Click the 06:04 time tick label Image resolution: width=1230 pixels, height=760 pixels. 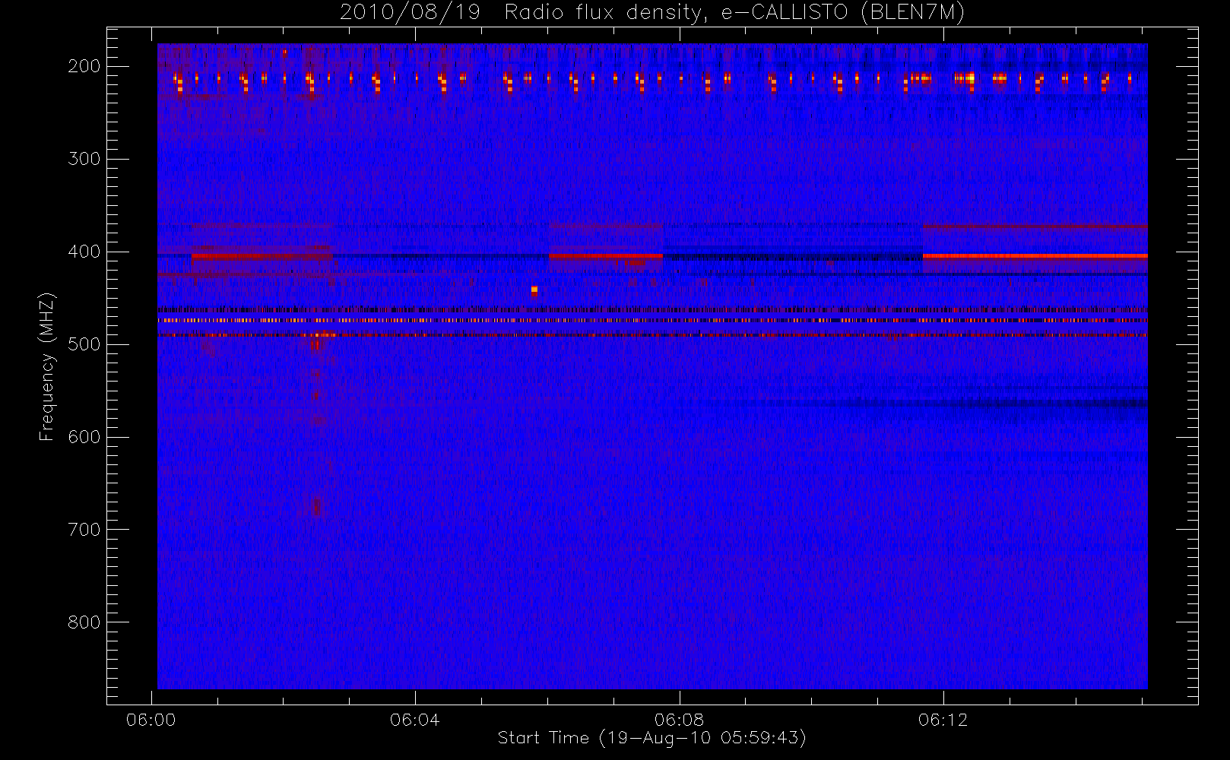pos(414,720)
